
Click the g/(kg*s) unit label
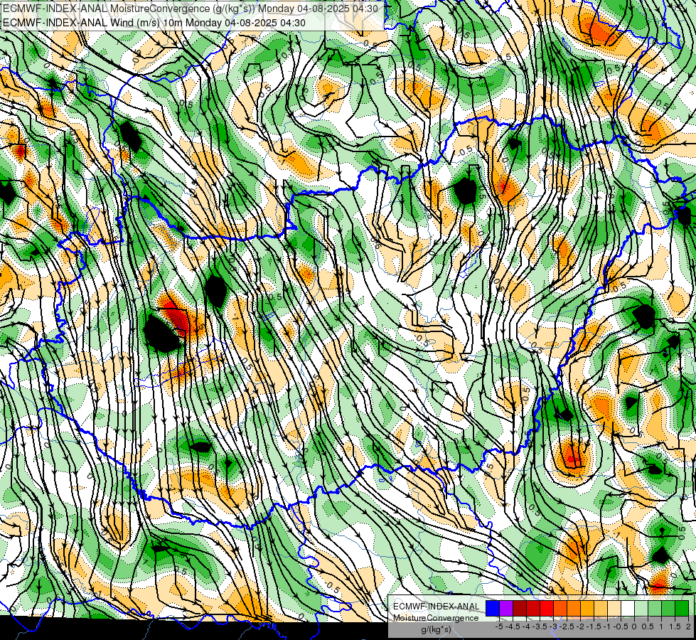pos(437,629)
